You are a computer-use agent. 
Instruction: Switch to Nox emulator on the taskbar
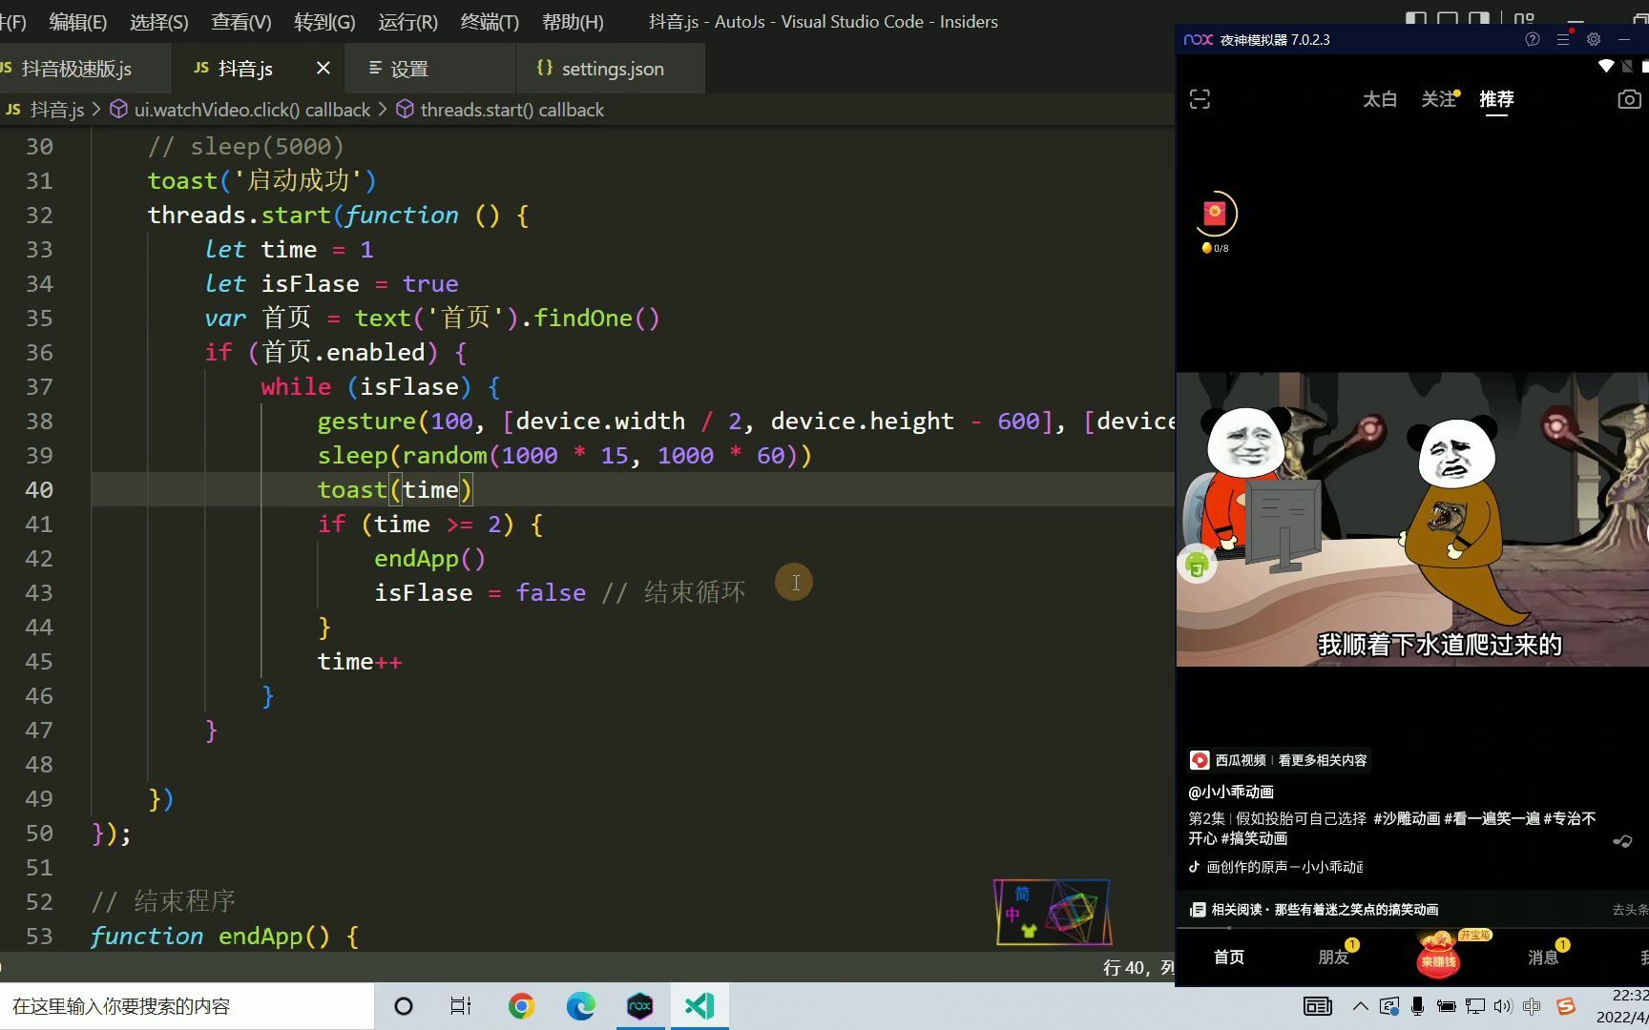(639, 1006)
